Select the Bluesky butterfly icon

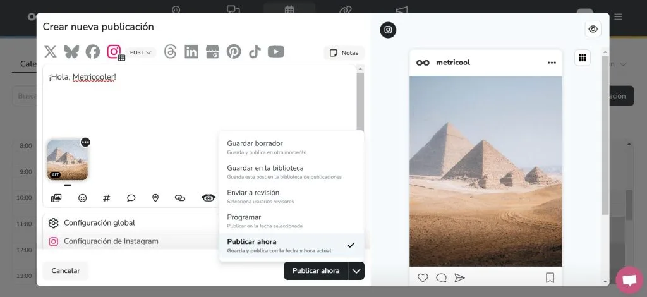(71, 52)
